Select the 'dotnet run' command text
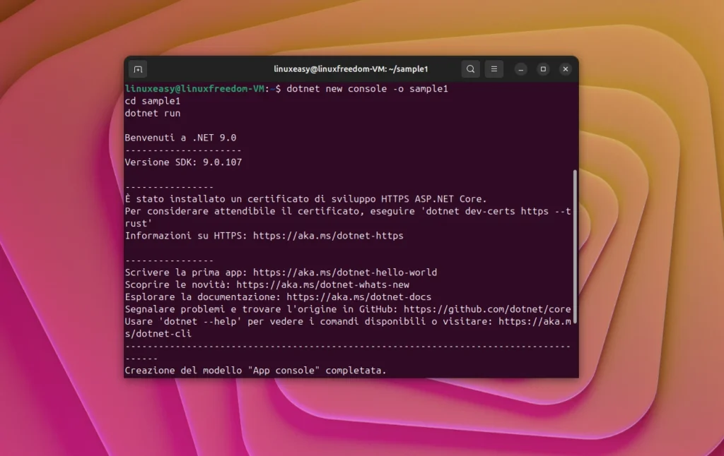724x456 pixels. pos(153,113)
